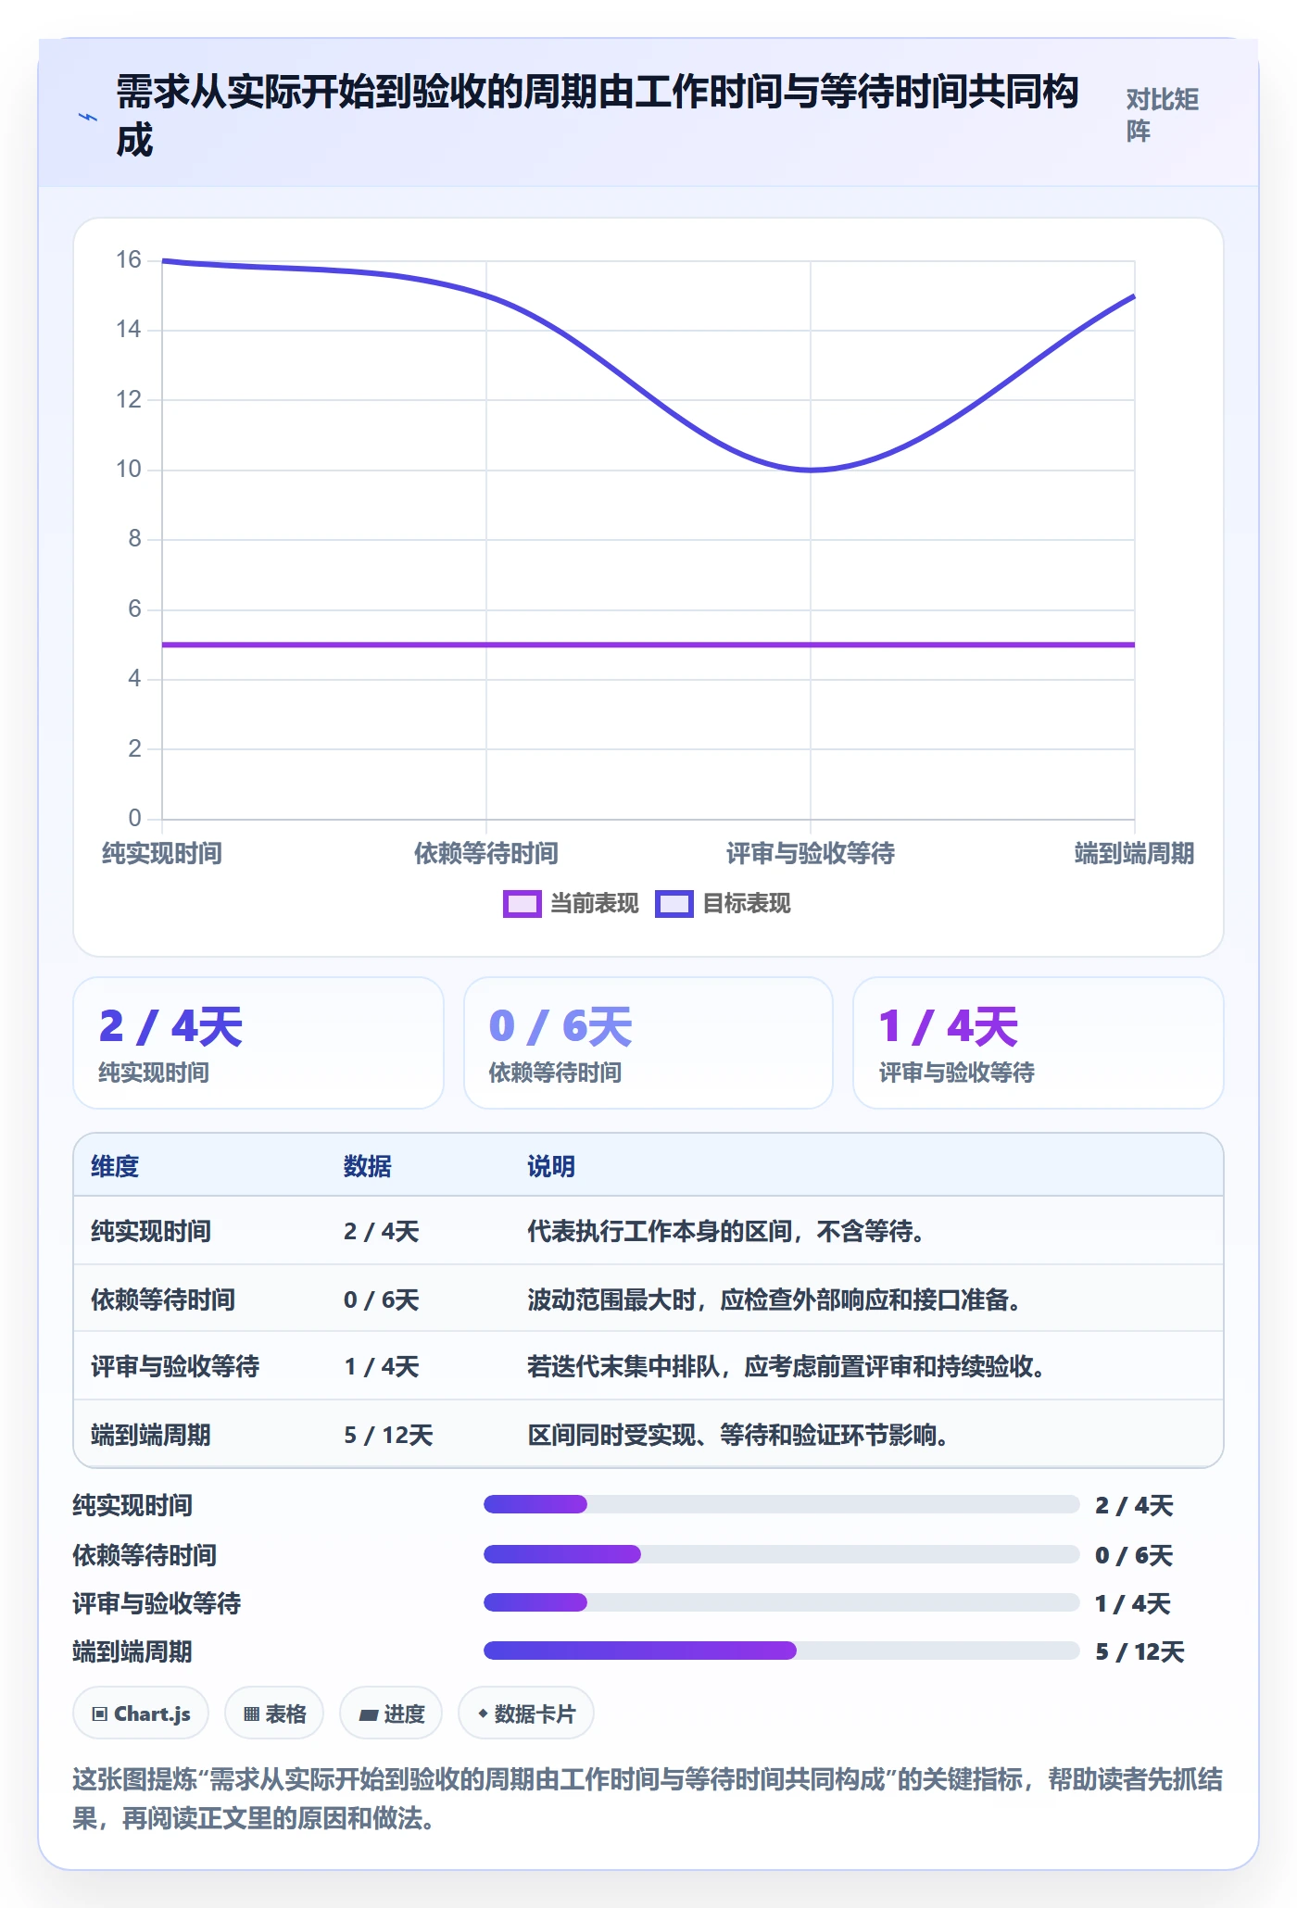The image size is (1297, 1908).
Task: Open the 0 / 6天 依赖等待时间 stat card
Action: click(648, 1043)
